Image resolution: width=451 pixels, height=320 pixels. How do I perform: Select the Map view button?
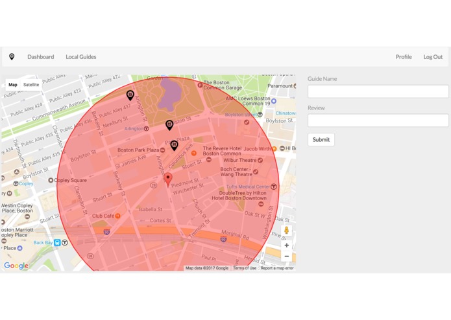pos(13,85)
